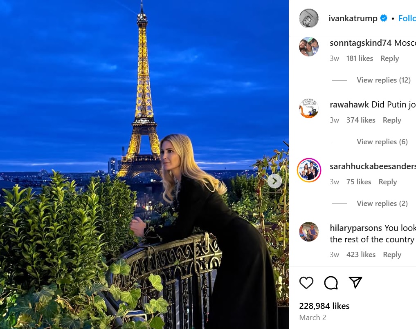Image resolution: width=416 pixels, height=329 pixels.
Task: Click the Eiffel Tower post photo
Action: point(144,164)
